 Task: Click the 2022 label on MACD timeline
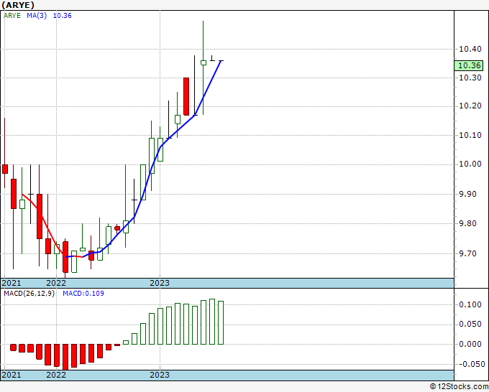click(x=56, y=375)
